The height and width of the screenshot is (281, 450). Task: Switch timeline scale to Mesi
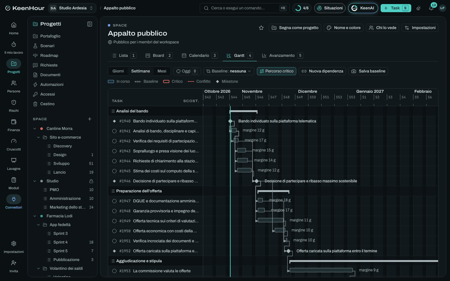pos(162,71)
